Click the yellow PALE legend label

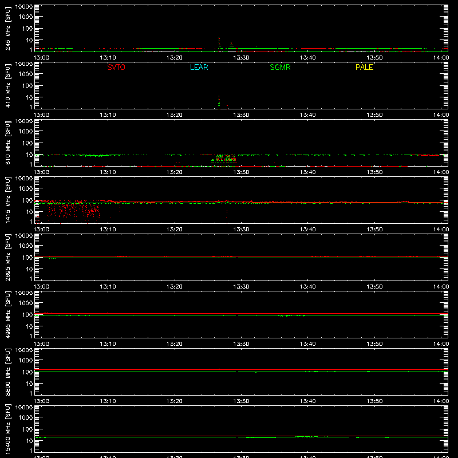click(x=364, y=67)
